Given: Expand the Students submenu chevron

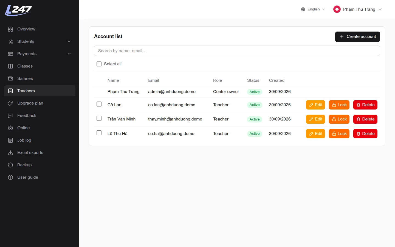Looking at the screenshot, I should [69, 41].
